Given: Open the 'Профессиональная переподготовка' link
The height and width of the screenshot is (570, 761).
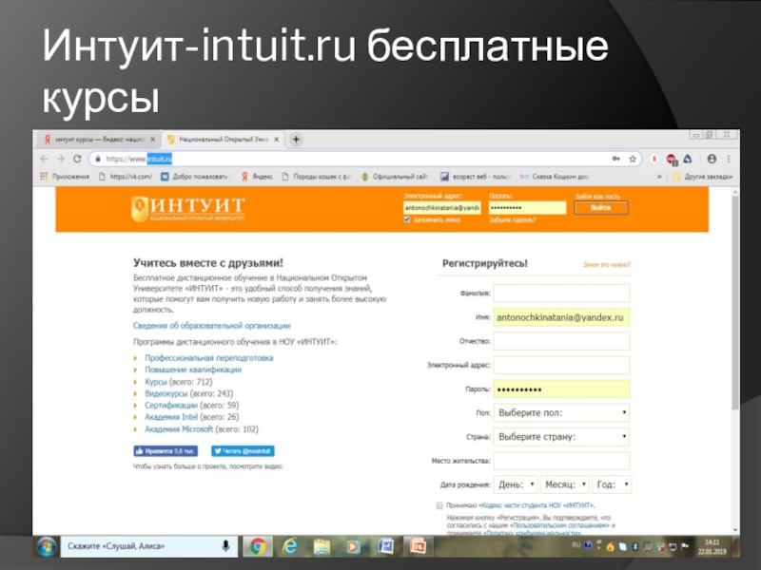Looking at the screenshot, I should pyautogui.click(x=208, y=358).
